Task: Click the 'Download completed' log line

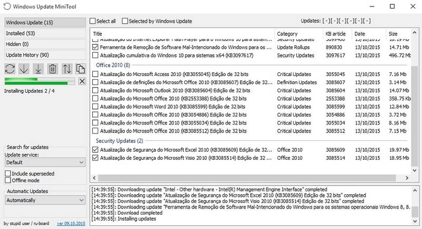Action: [127, 213]
